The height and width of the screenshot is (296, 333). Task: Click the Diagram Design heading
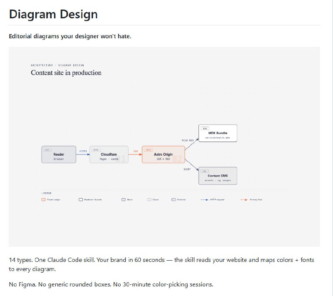[x=53, y=14]
